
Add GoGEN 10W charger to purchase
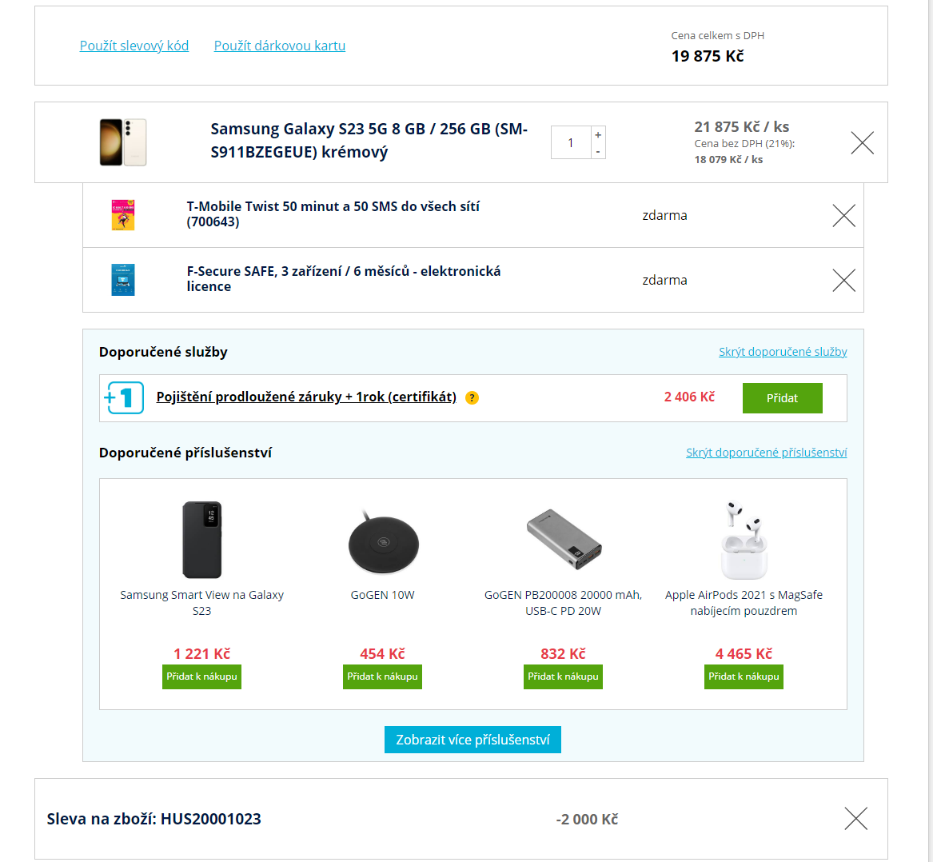(382, 676)
